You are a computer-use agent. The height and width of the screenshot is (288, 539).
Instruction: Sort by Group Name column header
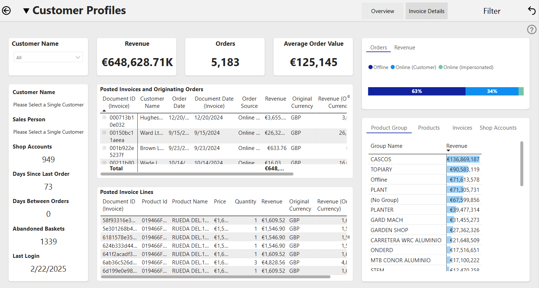386,146
